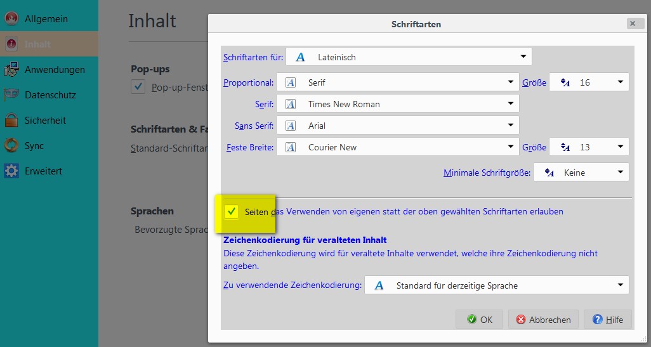The image size is (651, 347).
Task: Click the Sync icon in sidebar
Action: tap(11, 145)
